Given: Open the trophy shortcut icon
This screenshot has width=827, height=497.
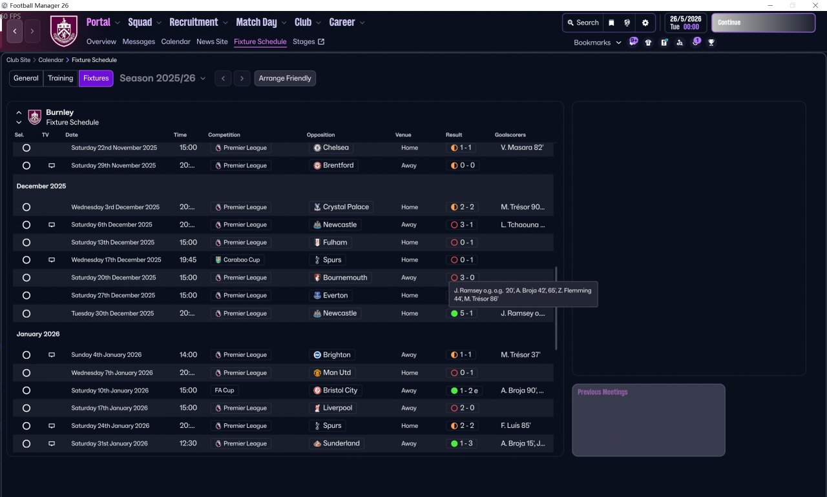Looking at the screenshot, I should click(711, 43).
